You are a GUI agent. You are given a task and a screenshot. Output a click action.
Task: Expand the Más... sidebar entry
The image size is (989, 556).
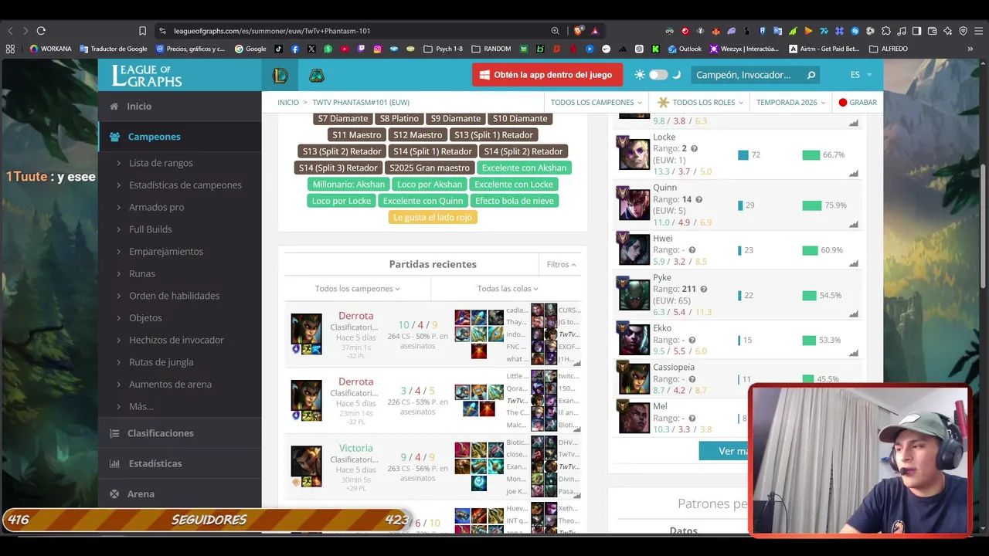pos(141,406)
